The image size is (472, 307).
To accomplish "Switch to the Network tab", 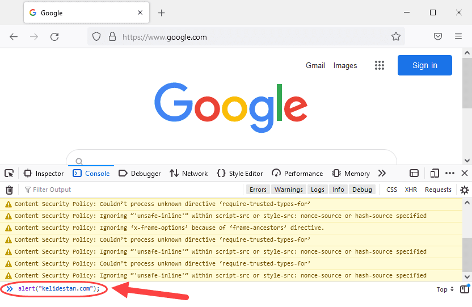I will pyautogui.click(x=189, y=174).
